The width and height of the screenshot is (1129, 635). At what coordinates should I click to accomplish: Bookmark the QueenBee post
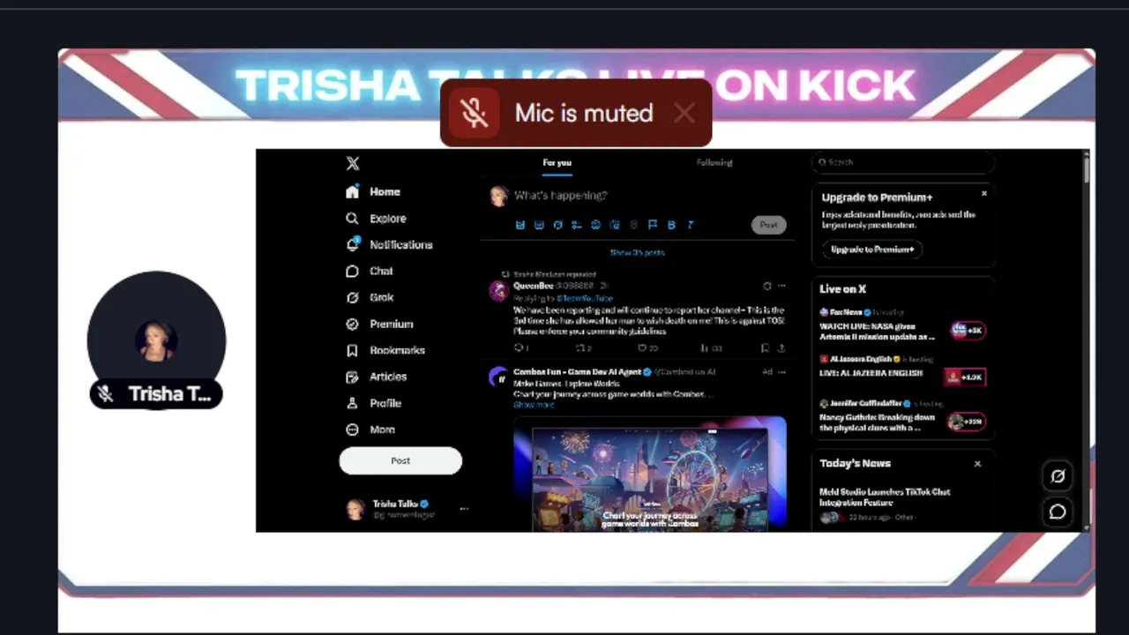(765, 348)
